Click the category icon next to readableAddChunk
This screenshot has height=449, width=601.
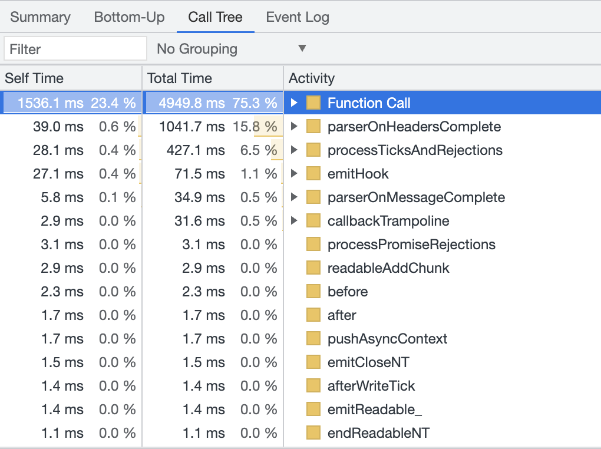[x=313, y=268]
